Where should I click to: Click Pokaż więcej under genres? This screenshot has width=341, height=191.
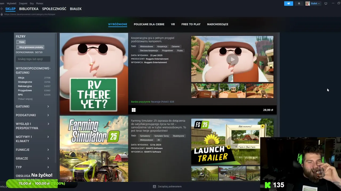(25, 99)
